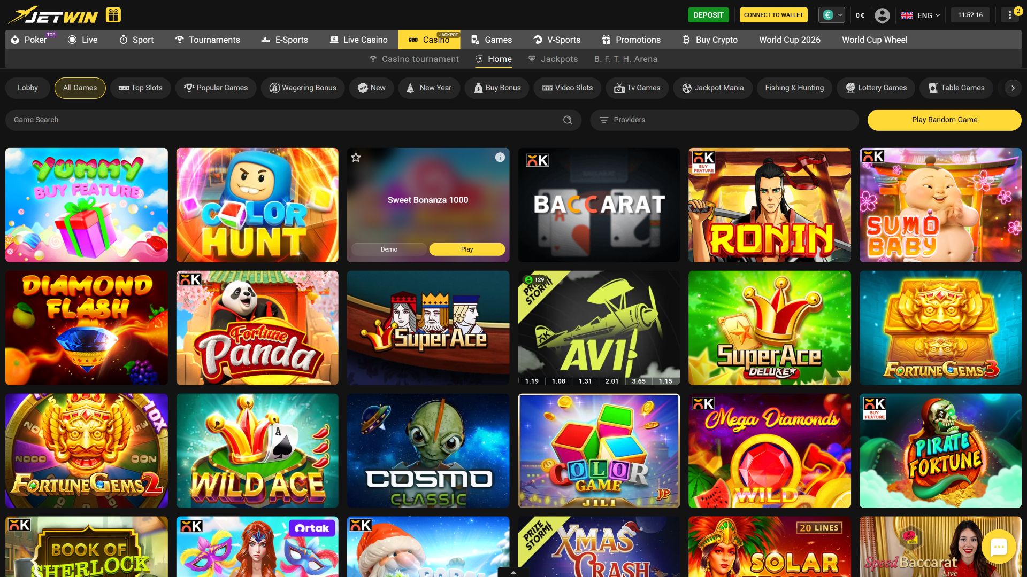
Task: Click the Tournaments trophy icon
Action: [x=180, y=40]
